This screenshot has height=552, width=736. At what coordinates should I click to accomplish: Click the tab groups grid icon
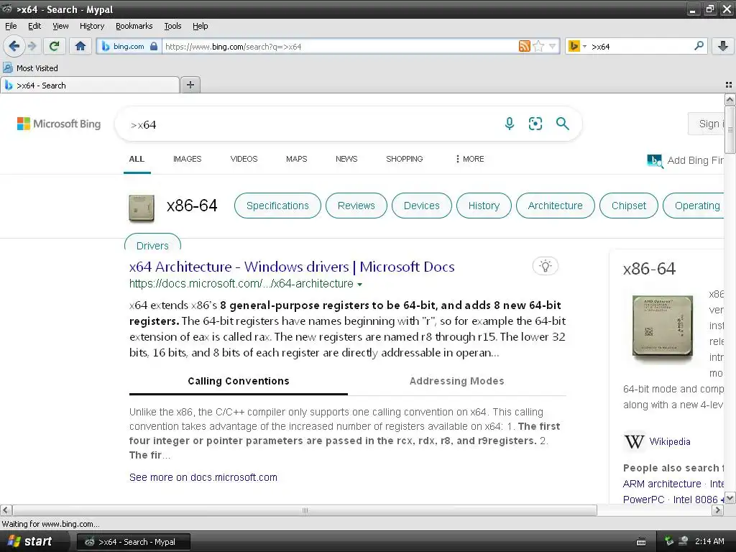click(729, 85)
